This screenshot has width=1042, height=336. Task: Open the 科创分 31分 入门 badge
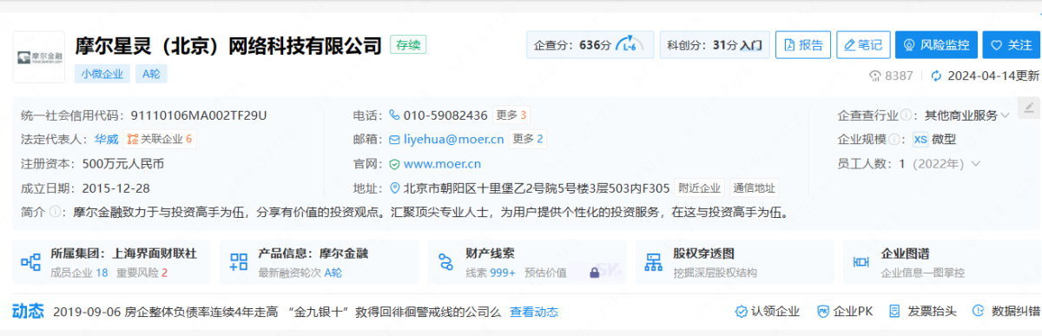click(x=714, y=44)
